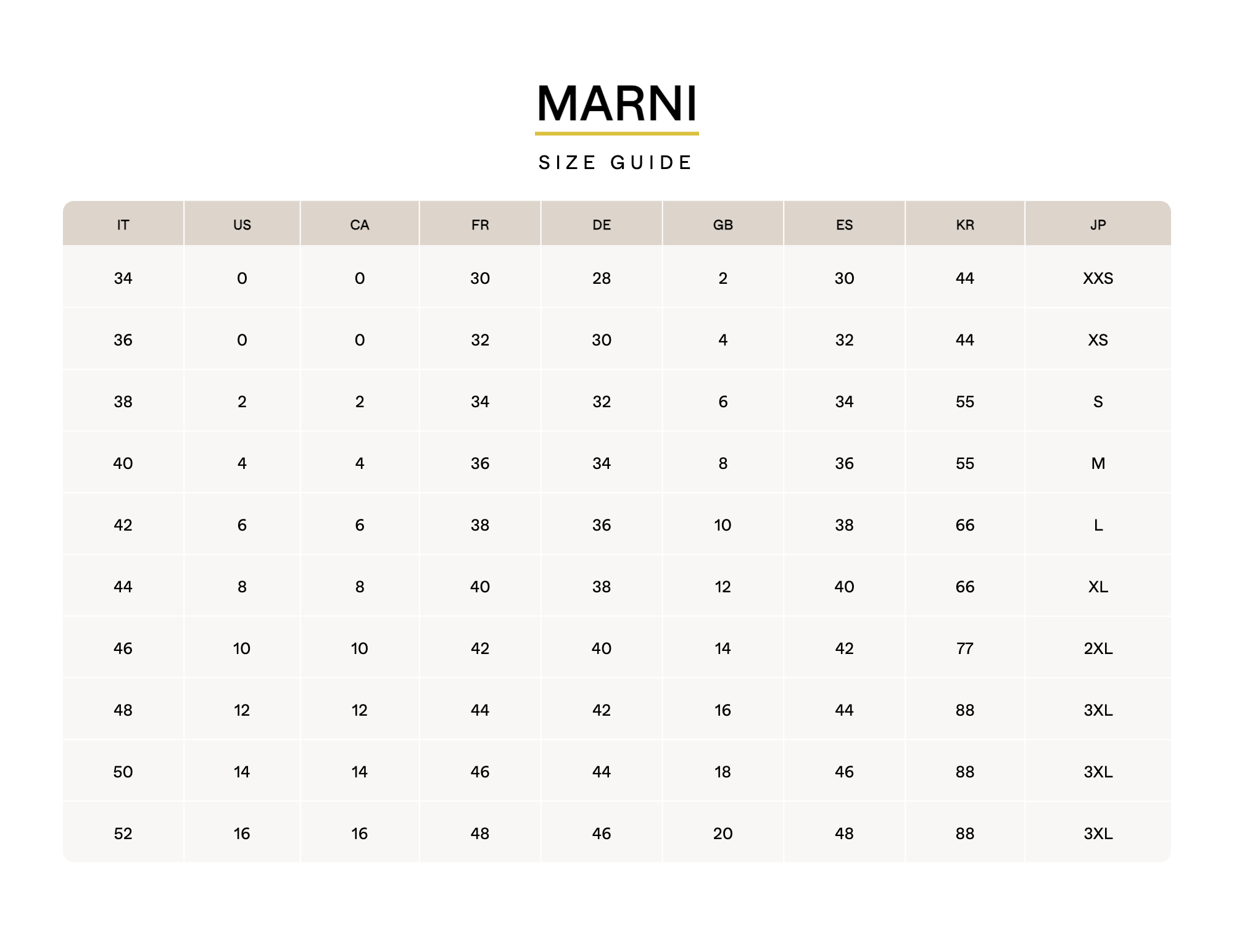The image size is (1234, 944).
Task: Click the XL cell in JP column
Action: (x=1098, y=587)
